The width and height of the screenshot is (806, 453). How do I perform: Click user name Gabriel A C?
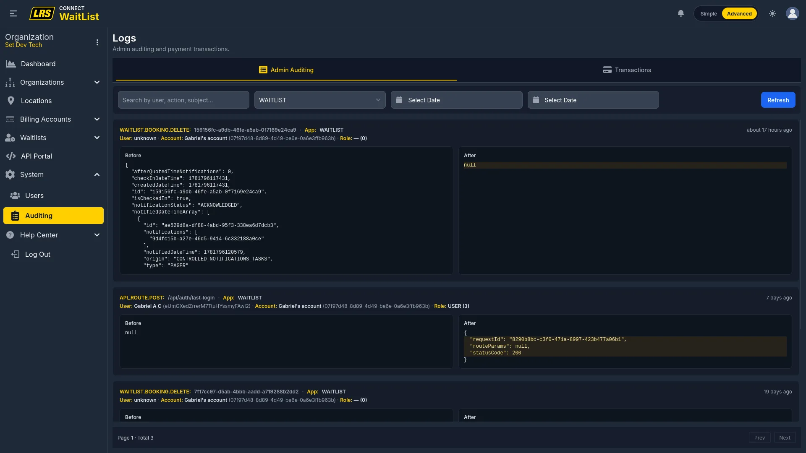point(148,306)
